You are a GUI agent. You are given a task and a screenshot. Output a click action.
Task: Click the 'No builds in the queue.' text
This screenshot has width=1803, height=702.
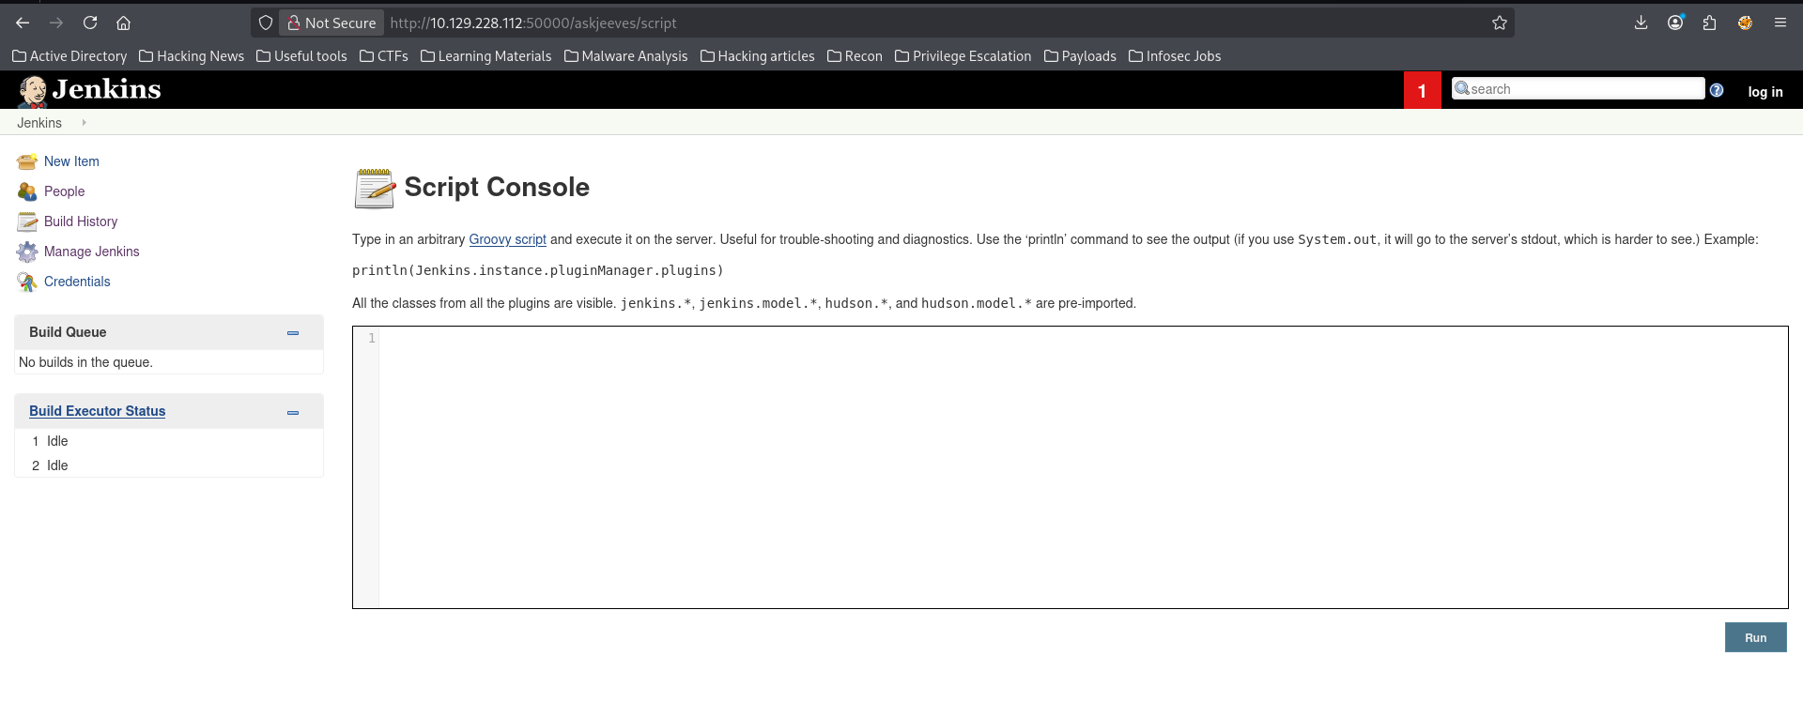coord(85,362)
